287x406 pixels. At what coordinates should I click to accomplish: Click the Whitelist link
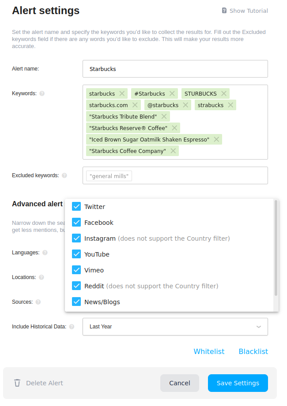pyautogui.click(x=209, y=351)
